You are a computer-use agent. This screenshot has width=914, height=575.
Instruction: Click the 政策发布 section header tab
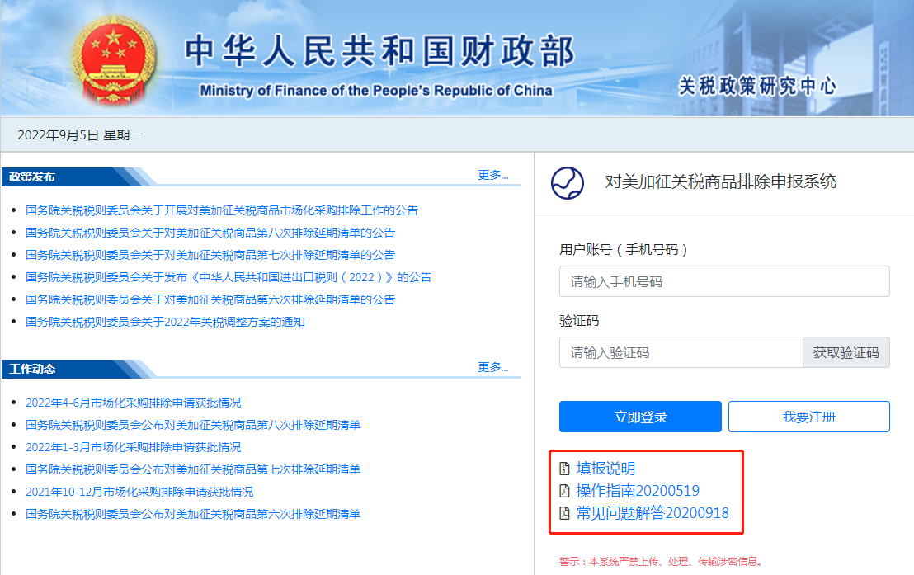click(x=33, y=177)
